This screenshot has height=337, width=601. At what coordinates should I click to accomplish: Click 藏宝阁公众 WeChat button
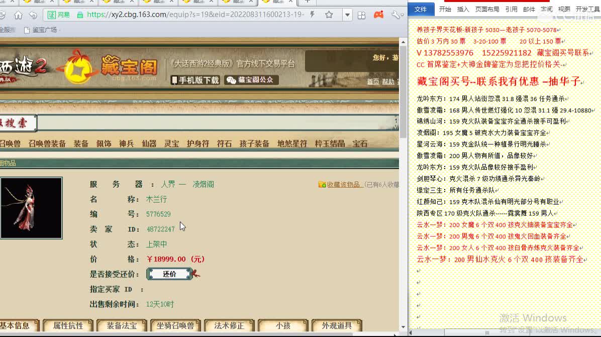[251, 80]
